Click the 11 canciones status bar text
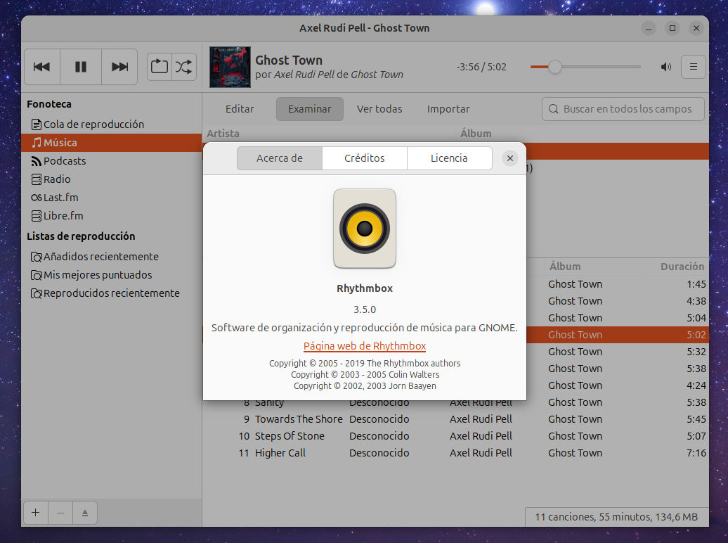The image size is (728, 543). point(616,517)
